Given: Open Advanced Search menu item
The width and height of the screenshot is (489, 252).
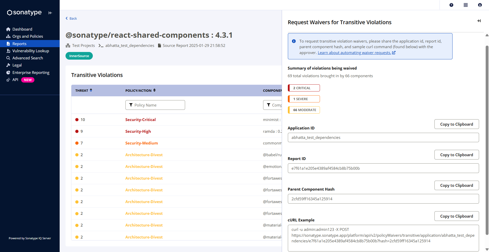Looking at the screenshot, I should [30, 58].
